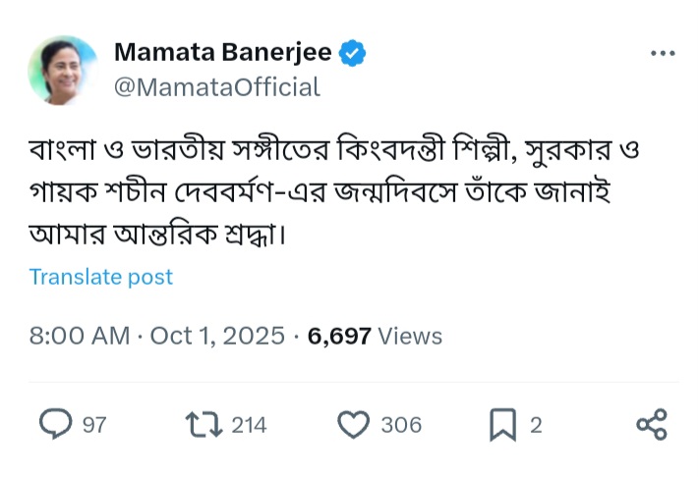
Task: Click Translate post link
Action: [100, 277]
